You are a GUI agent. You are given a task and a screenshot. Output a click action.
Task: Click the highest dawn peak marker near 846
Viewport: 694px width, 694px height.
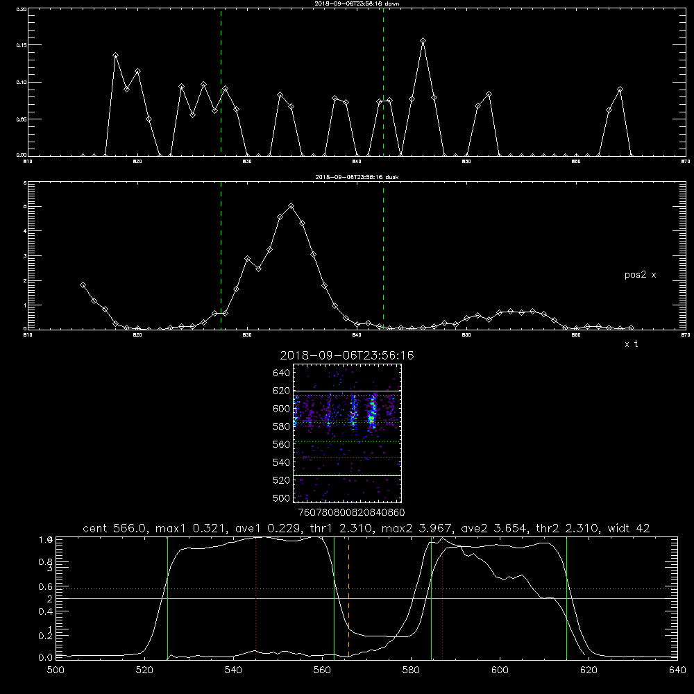[423, 41]
